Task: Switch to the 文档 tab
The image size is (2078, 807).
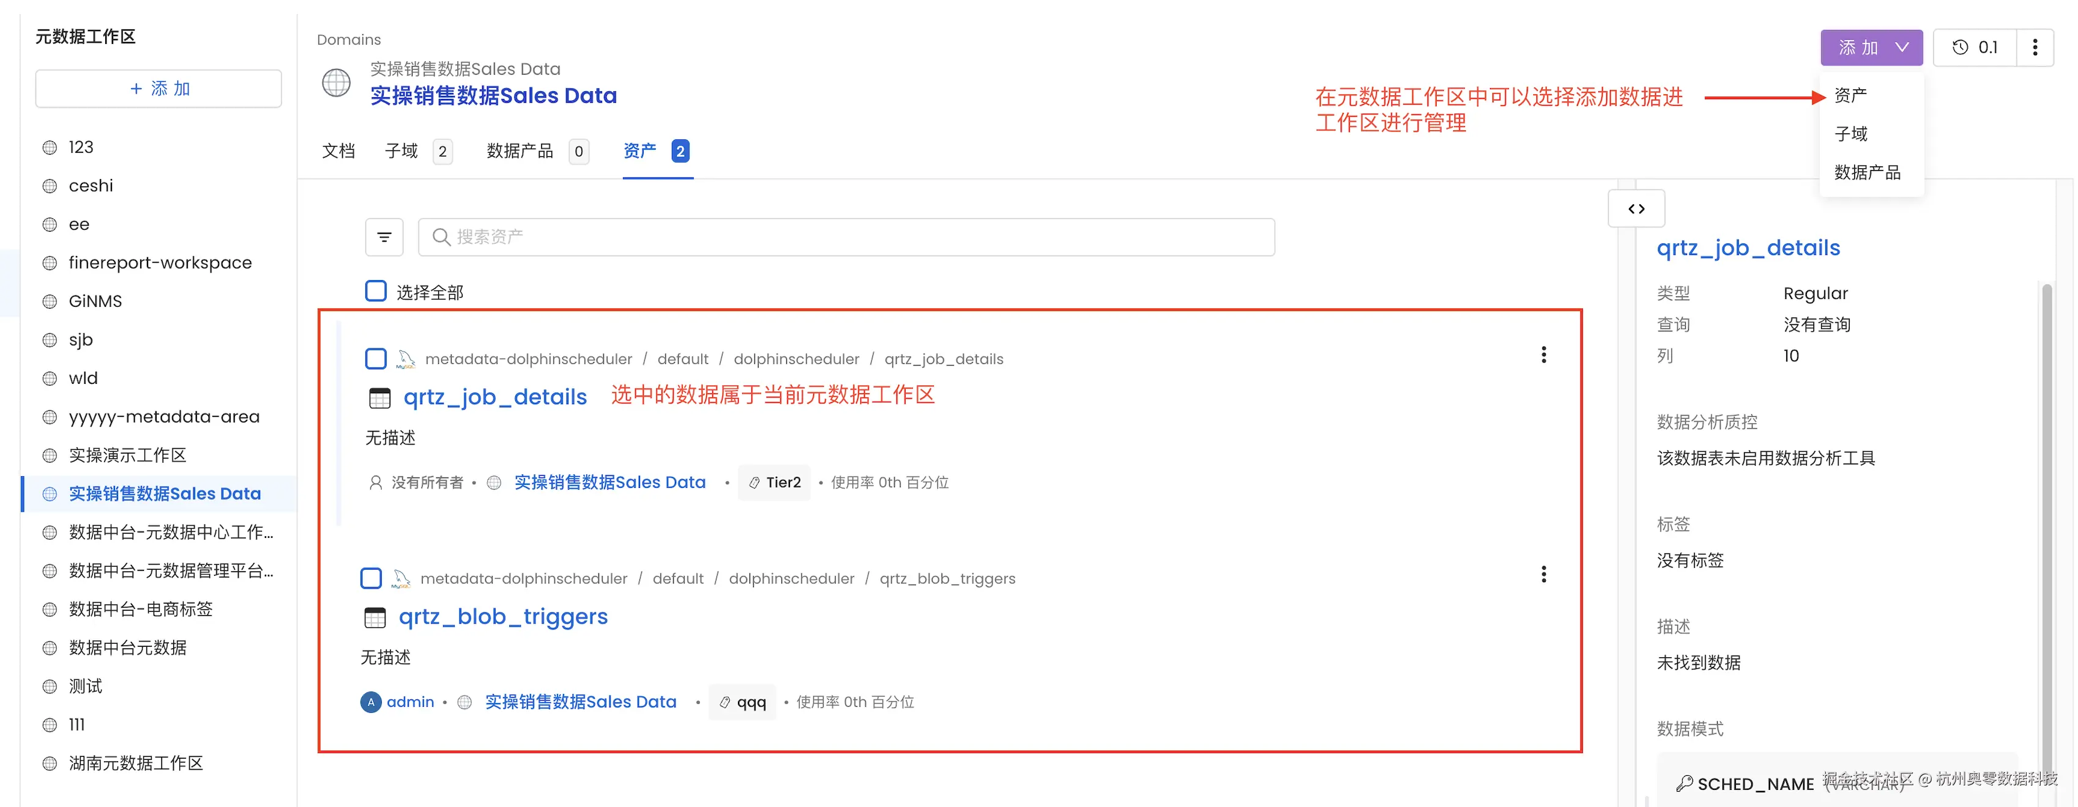Action: [339, 151]
